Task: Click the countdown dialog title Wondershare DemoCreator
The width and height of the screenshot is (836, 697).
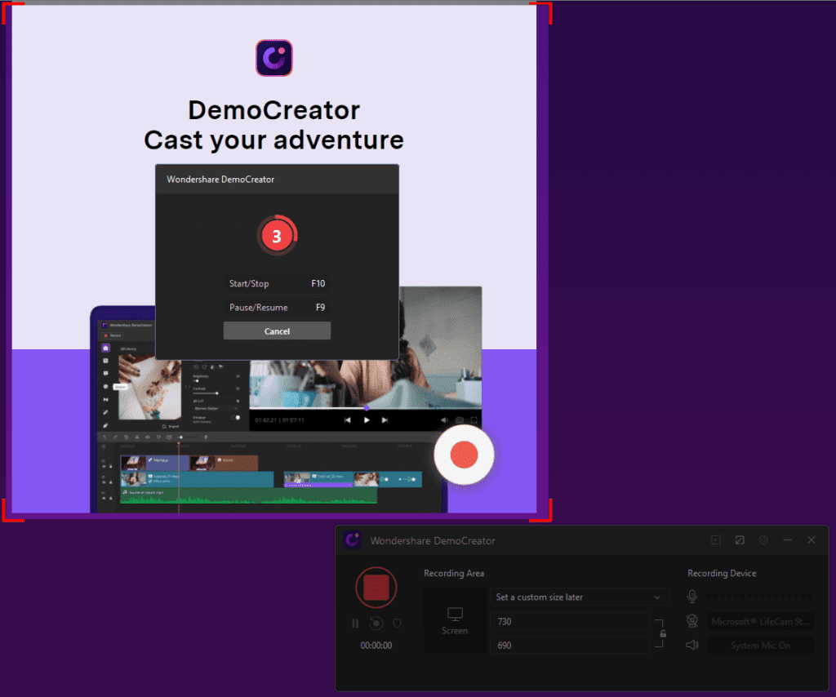Action: (x=220, y=180)
